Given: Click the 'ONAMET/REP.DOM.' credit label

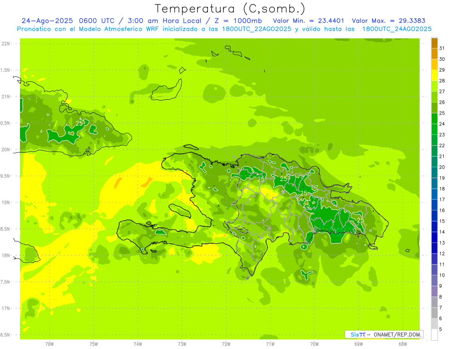Looking at the screenshot, I should point(397,334).
